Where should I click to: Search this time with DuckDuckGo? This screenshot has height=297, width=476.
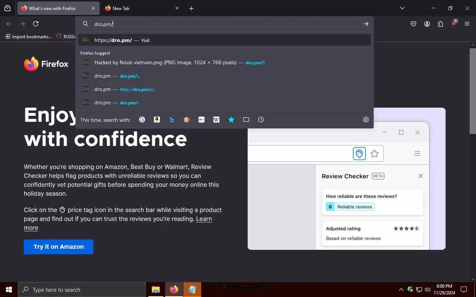tap(187, 120)
